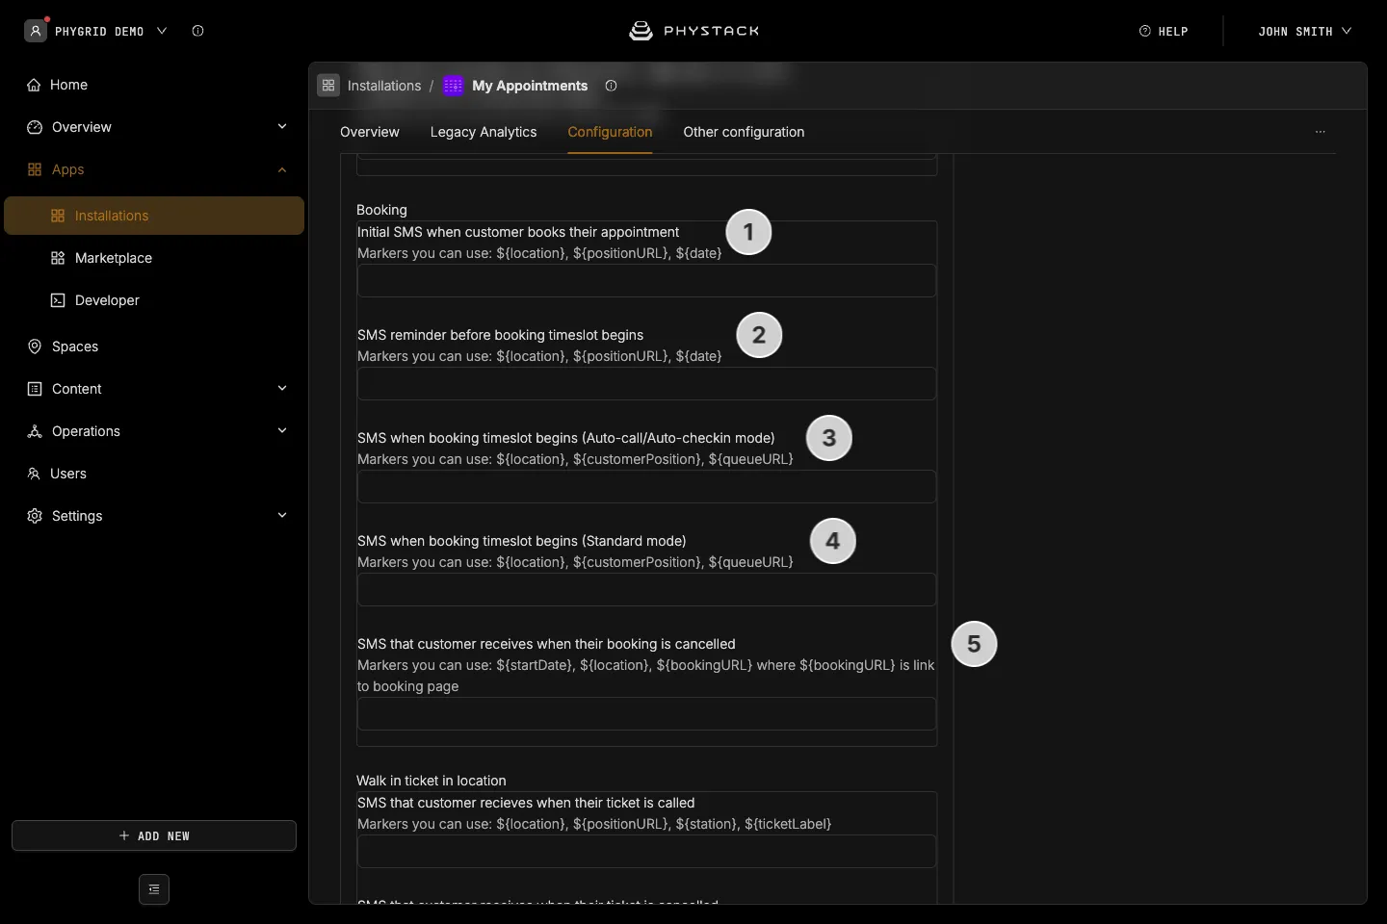Collapse the sidebar with bottom menu icon
Screen dimensions: 1387x924
tap(154, 889)
